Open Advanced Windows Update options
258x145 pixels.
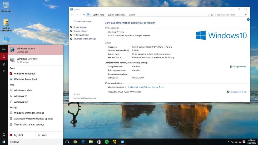[x=35, y=118]
